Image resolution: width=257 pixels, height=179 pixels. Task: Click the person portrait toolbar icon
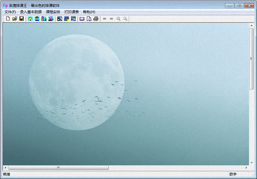point(37,19)
